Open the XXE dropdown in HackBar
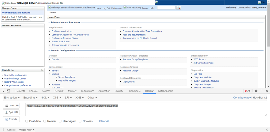The width and height of the screenshot is (270, 132). point(79,97)
